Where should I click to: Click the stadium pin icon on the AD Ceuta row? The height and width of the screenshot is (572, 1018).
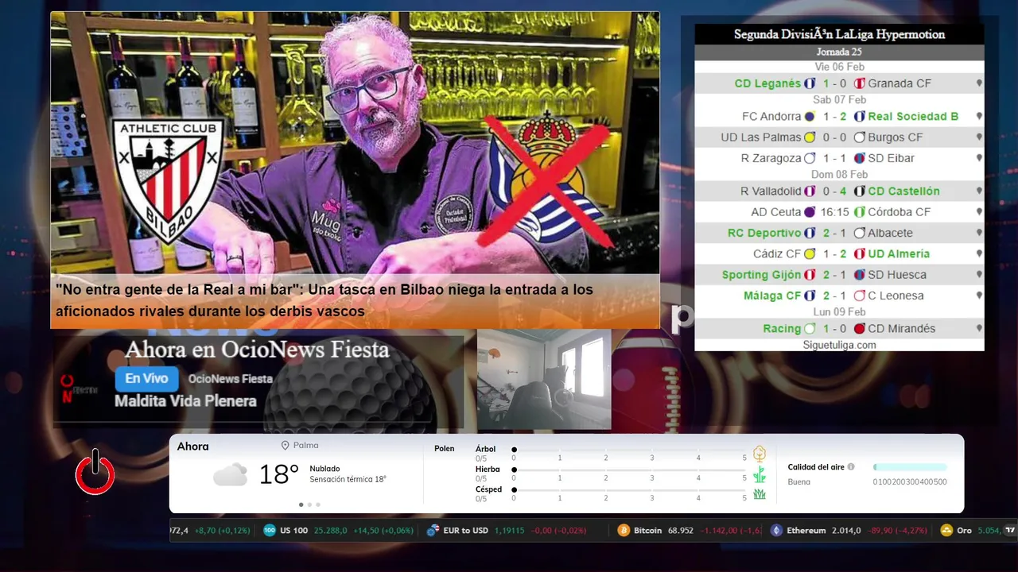tap(979, 212)
